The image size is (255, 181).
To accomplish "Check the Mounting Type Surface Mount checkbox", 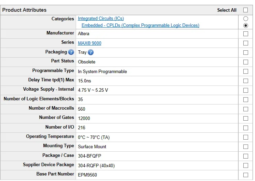I will 245,147.
